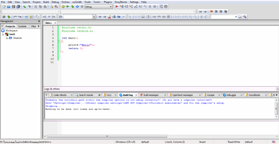Click the Run to cursor debug icon
Screen dimensions: 279x144
(122, 7)
